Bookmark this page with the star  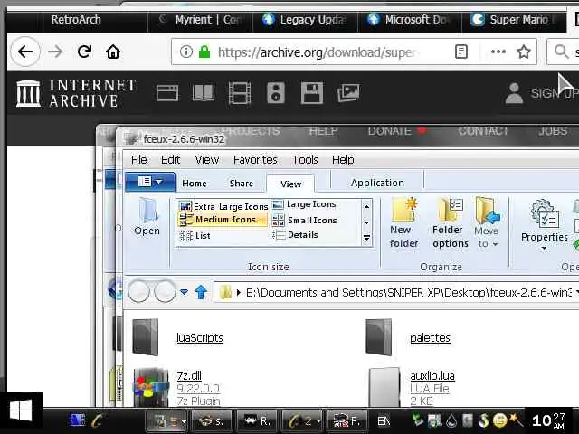[524, 52]
